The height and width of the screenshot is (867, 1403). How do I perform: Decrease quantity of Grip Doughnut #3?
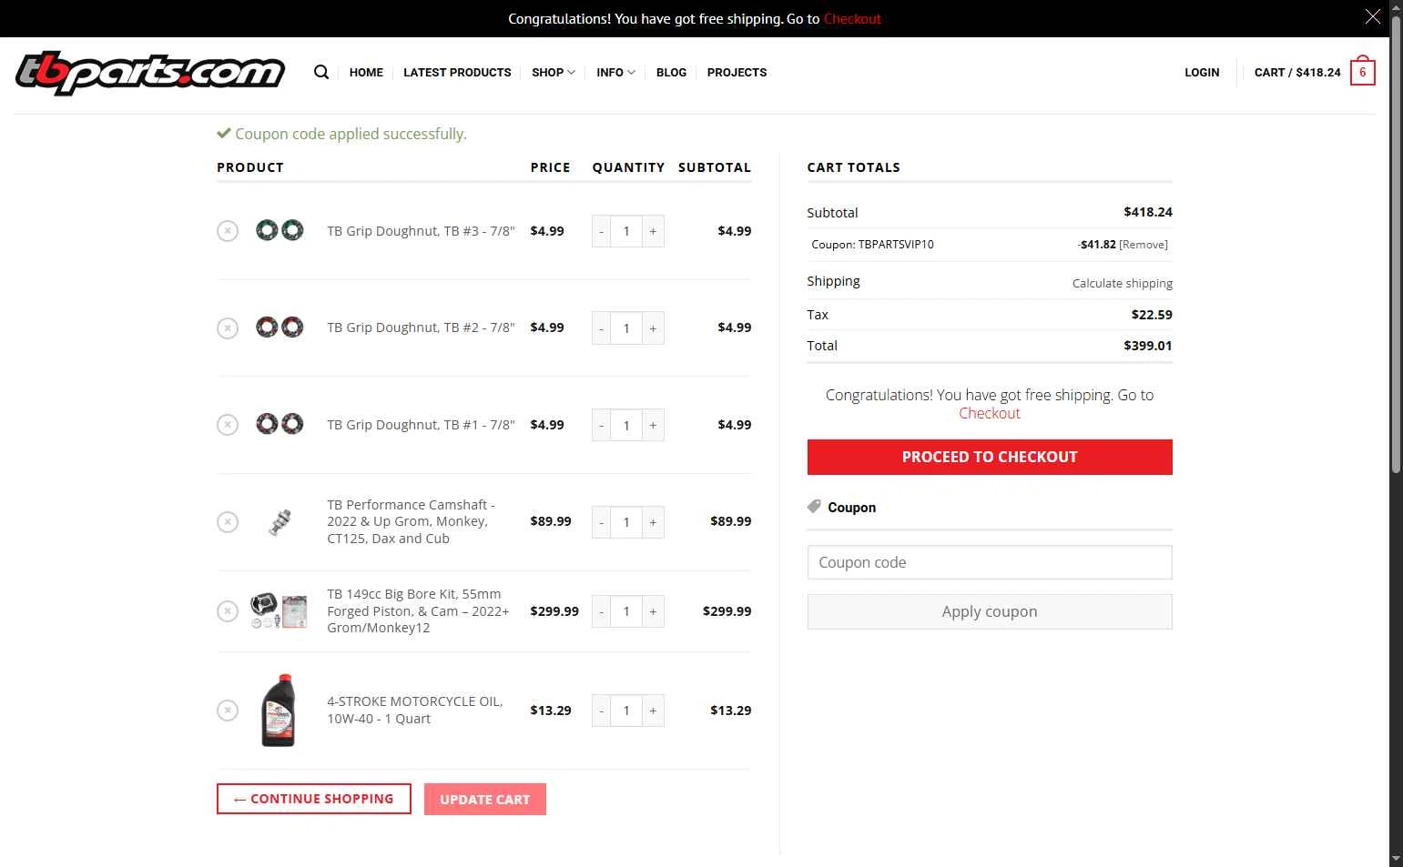click(x=601, y=231)
